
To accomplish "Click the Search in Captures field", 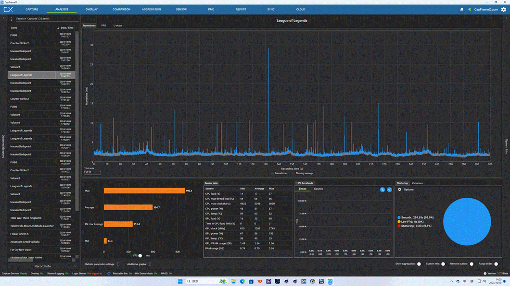I will (46, 19).
